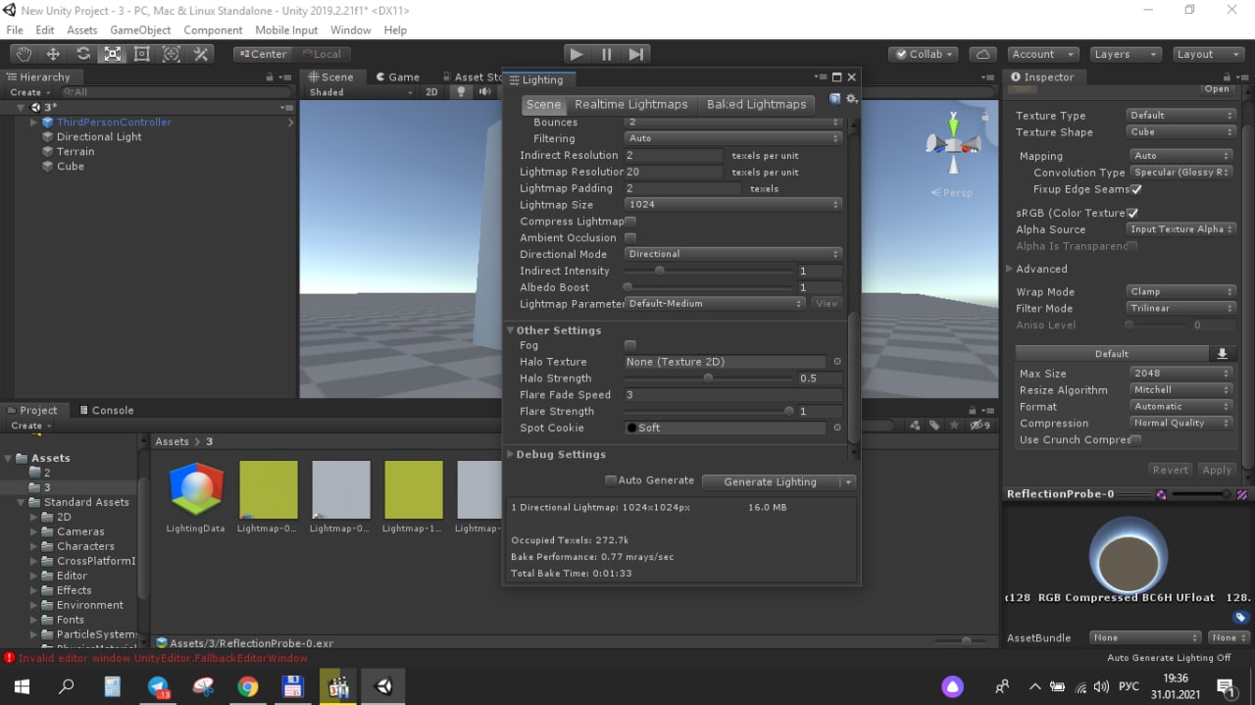
Task: Open Chrome from the taskbar
Action: 248,686
